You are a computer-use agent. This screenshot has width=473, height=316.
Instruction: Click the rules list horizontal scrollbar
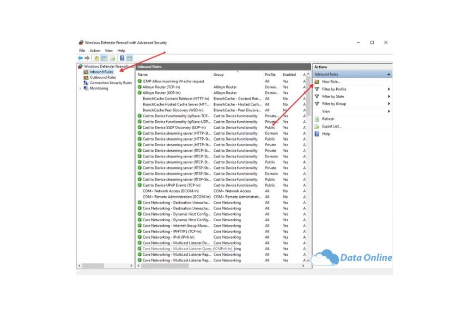point(165,266)
